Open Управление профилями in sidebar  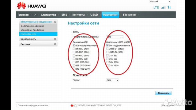[x=32, y=30]
